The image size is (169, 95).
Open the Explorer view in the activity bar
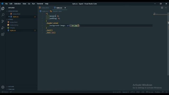click(3, 8)
